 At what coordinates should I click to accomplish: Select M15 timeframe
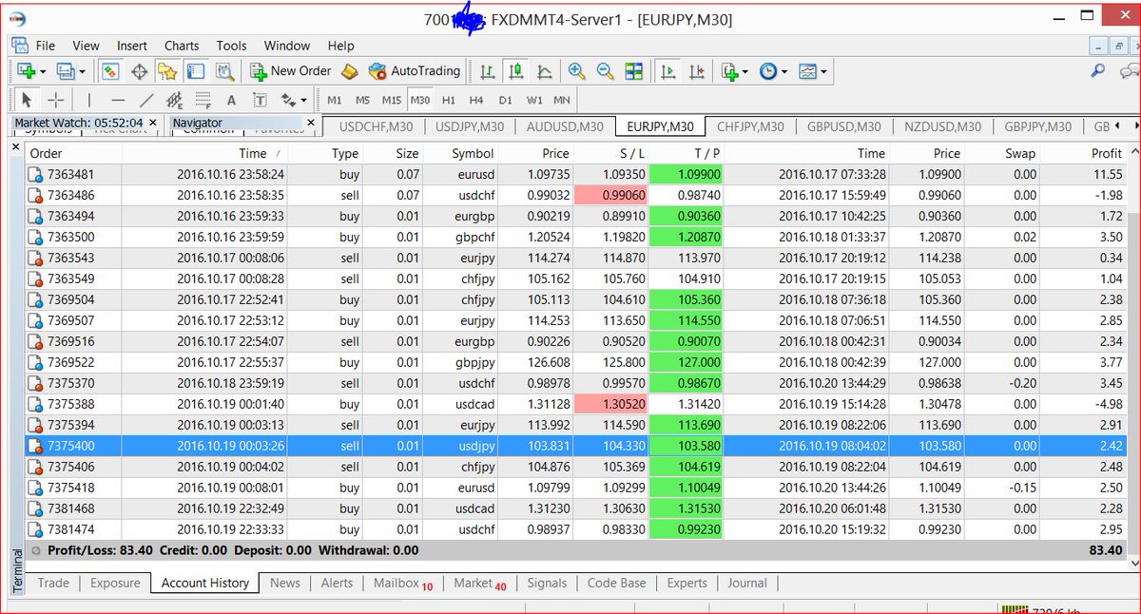[392, 100]
